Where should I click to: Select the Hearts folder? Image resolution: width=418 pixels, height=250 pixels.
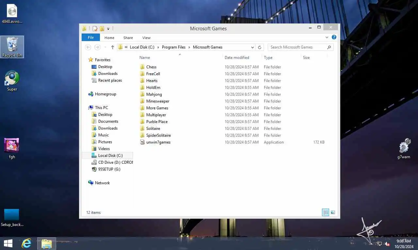[x=152, y=81]
